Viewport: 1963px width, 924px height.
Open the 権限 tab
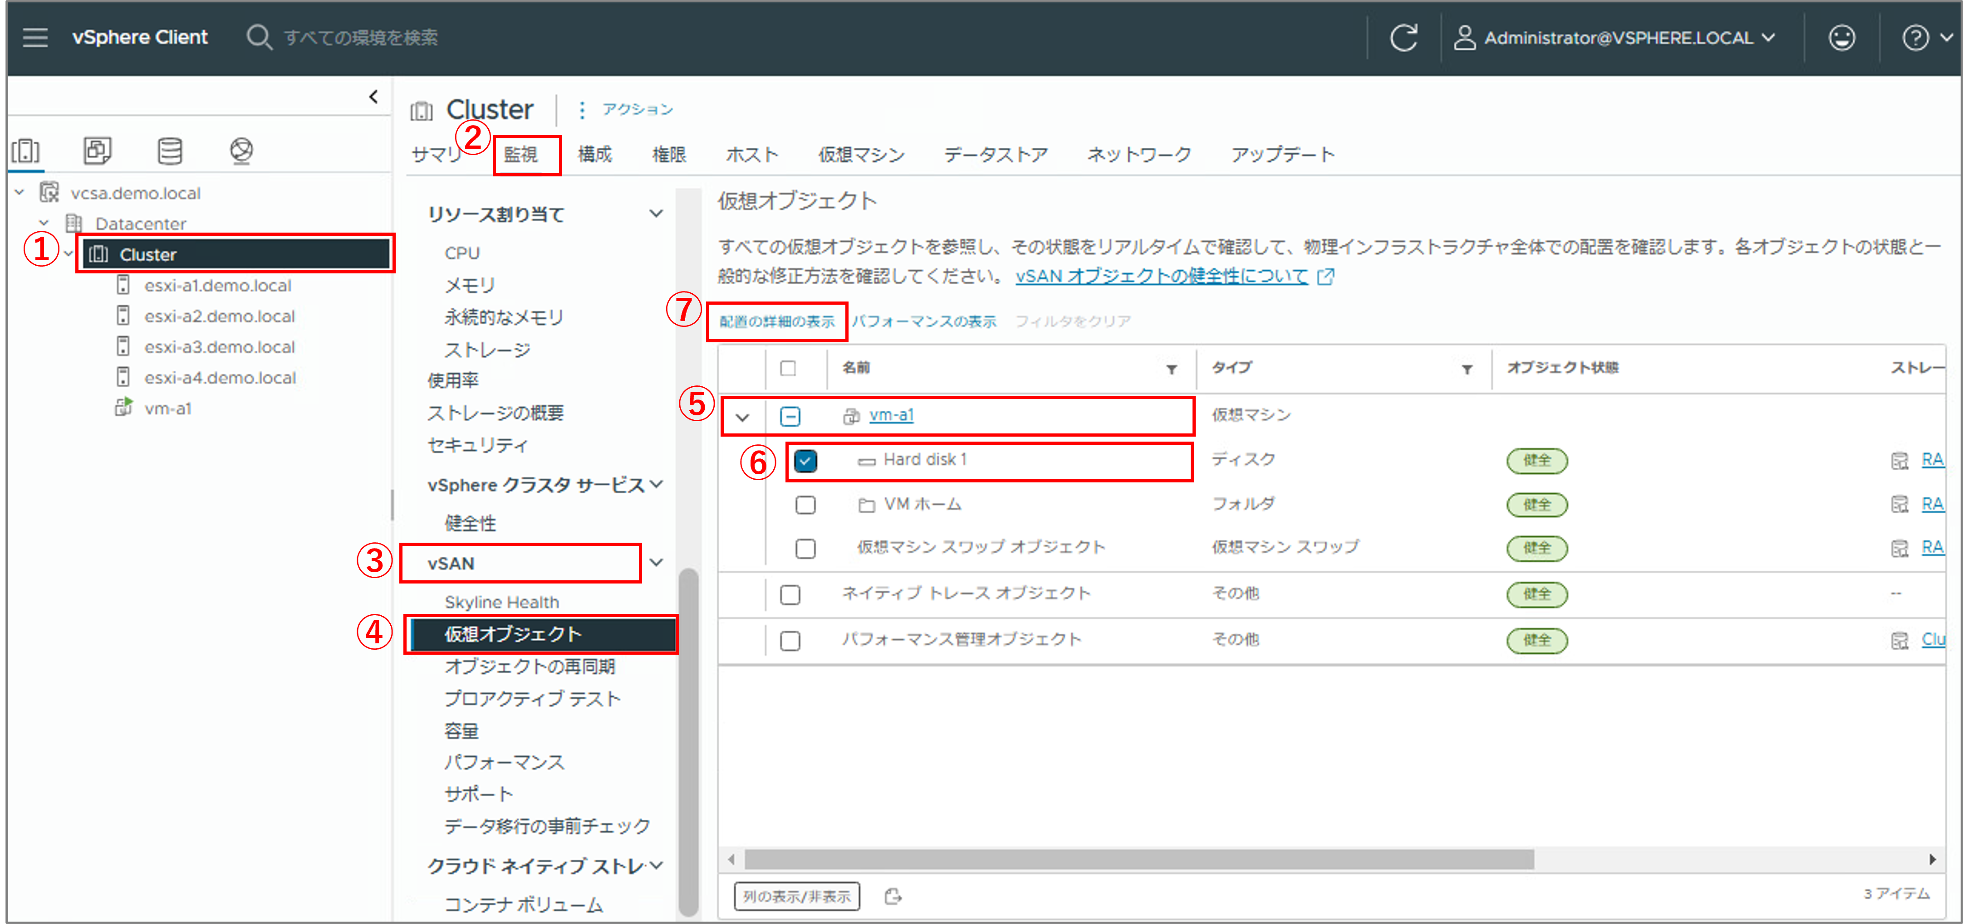click(669, 155)
